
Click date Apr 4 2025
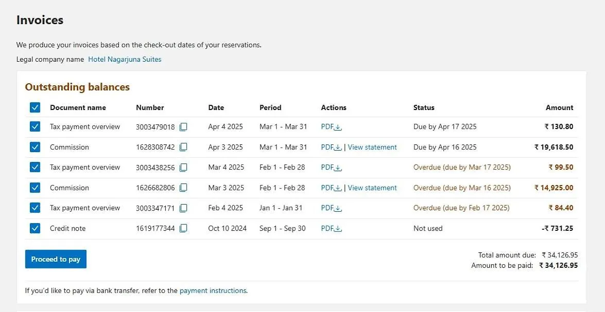226,127
